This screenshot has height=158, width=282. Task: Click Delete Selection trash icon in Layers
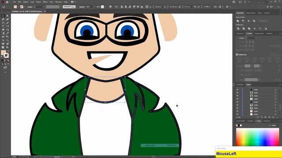[277, 117]
